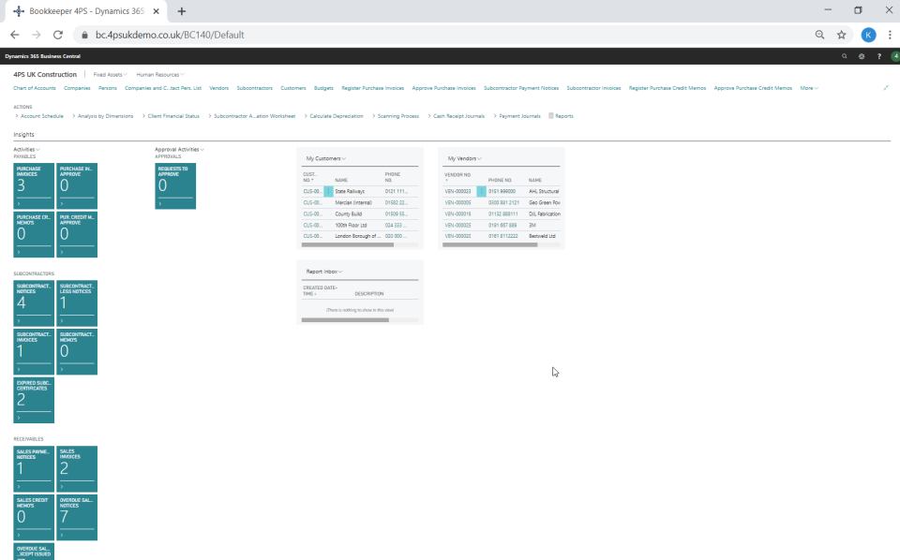Open the Chart of Accounts link
Viewport: 900px width, 560px height.
(33, 87)
